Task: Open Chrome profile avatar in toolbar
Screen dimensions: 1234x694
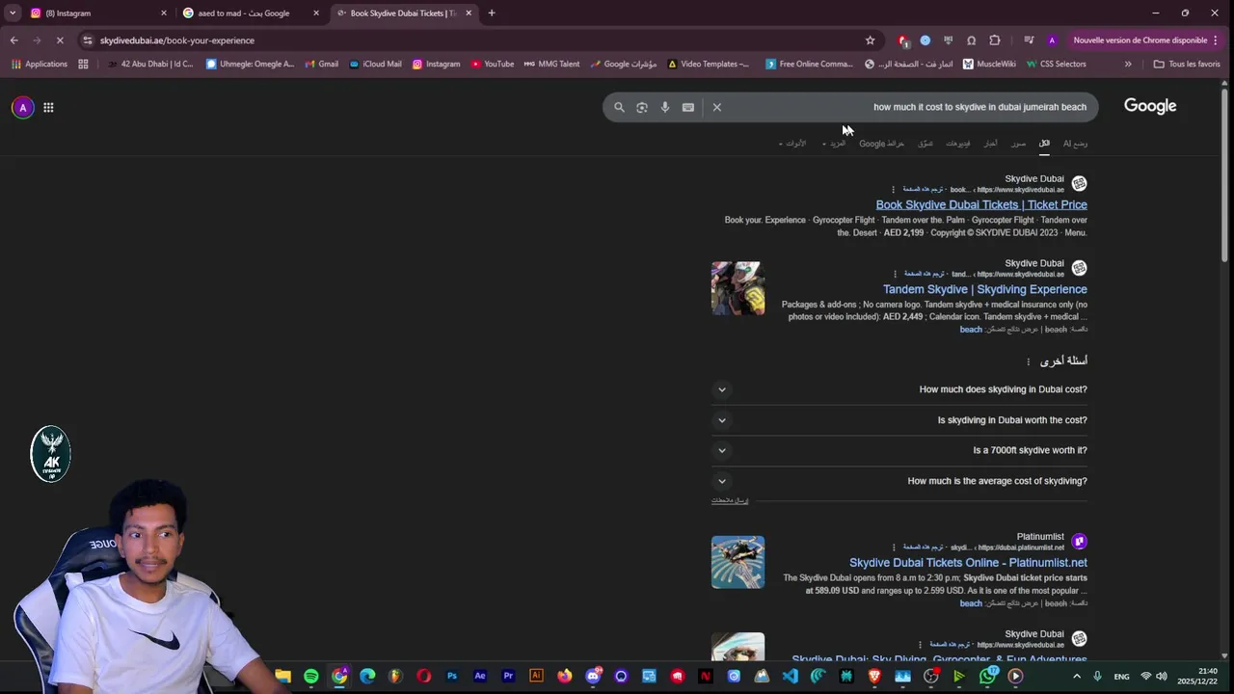Action: click(1052, 40)
